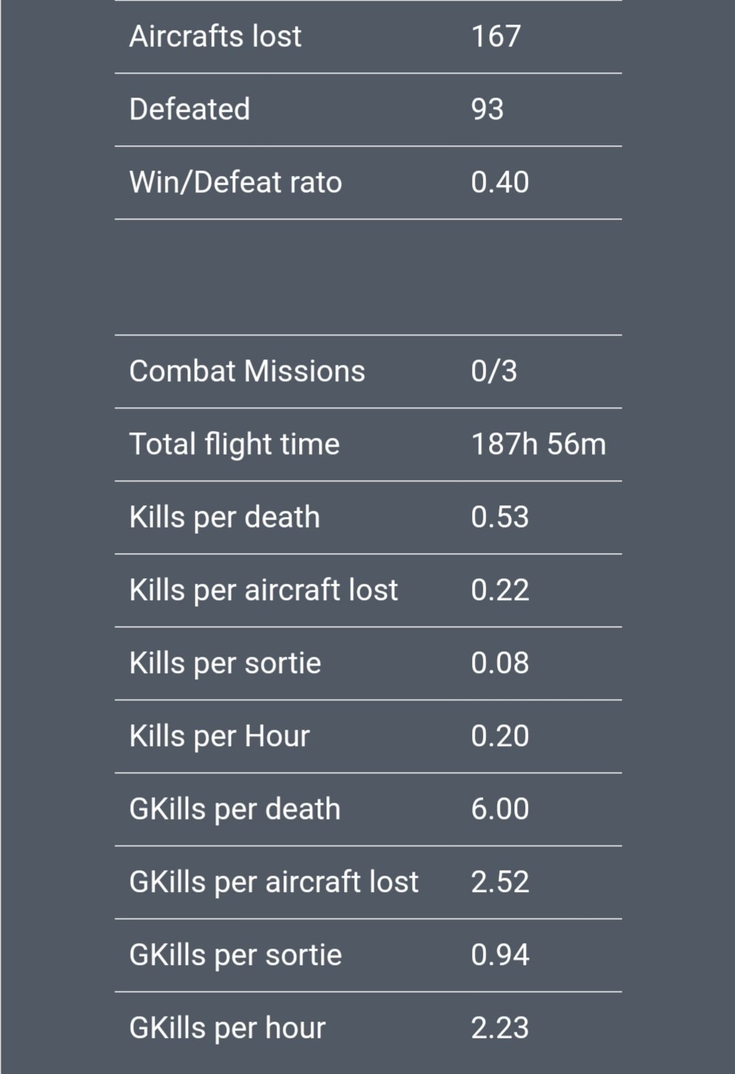The height and width of the screenshot is (1074, 735).
Task: Click the GKills per death value 6.00
Action: (500, 809)
